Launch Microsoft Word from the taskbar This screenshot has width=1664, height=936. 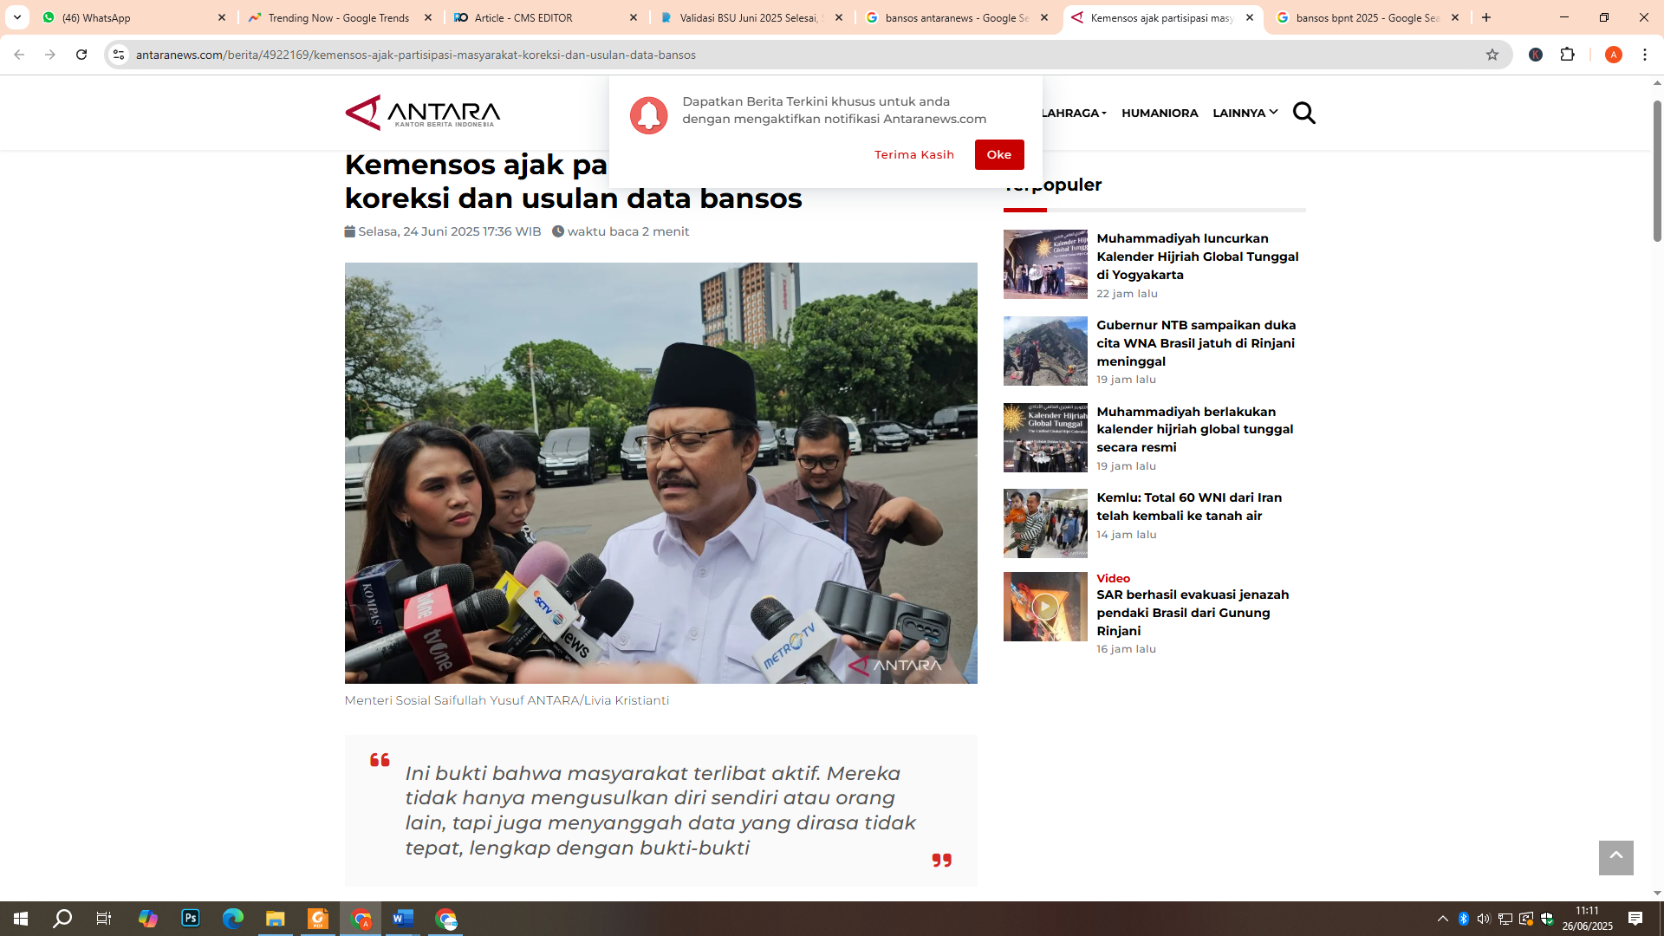pos(402,920)
